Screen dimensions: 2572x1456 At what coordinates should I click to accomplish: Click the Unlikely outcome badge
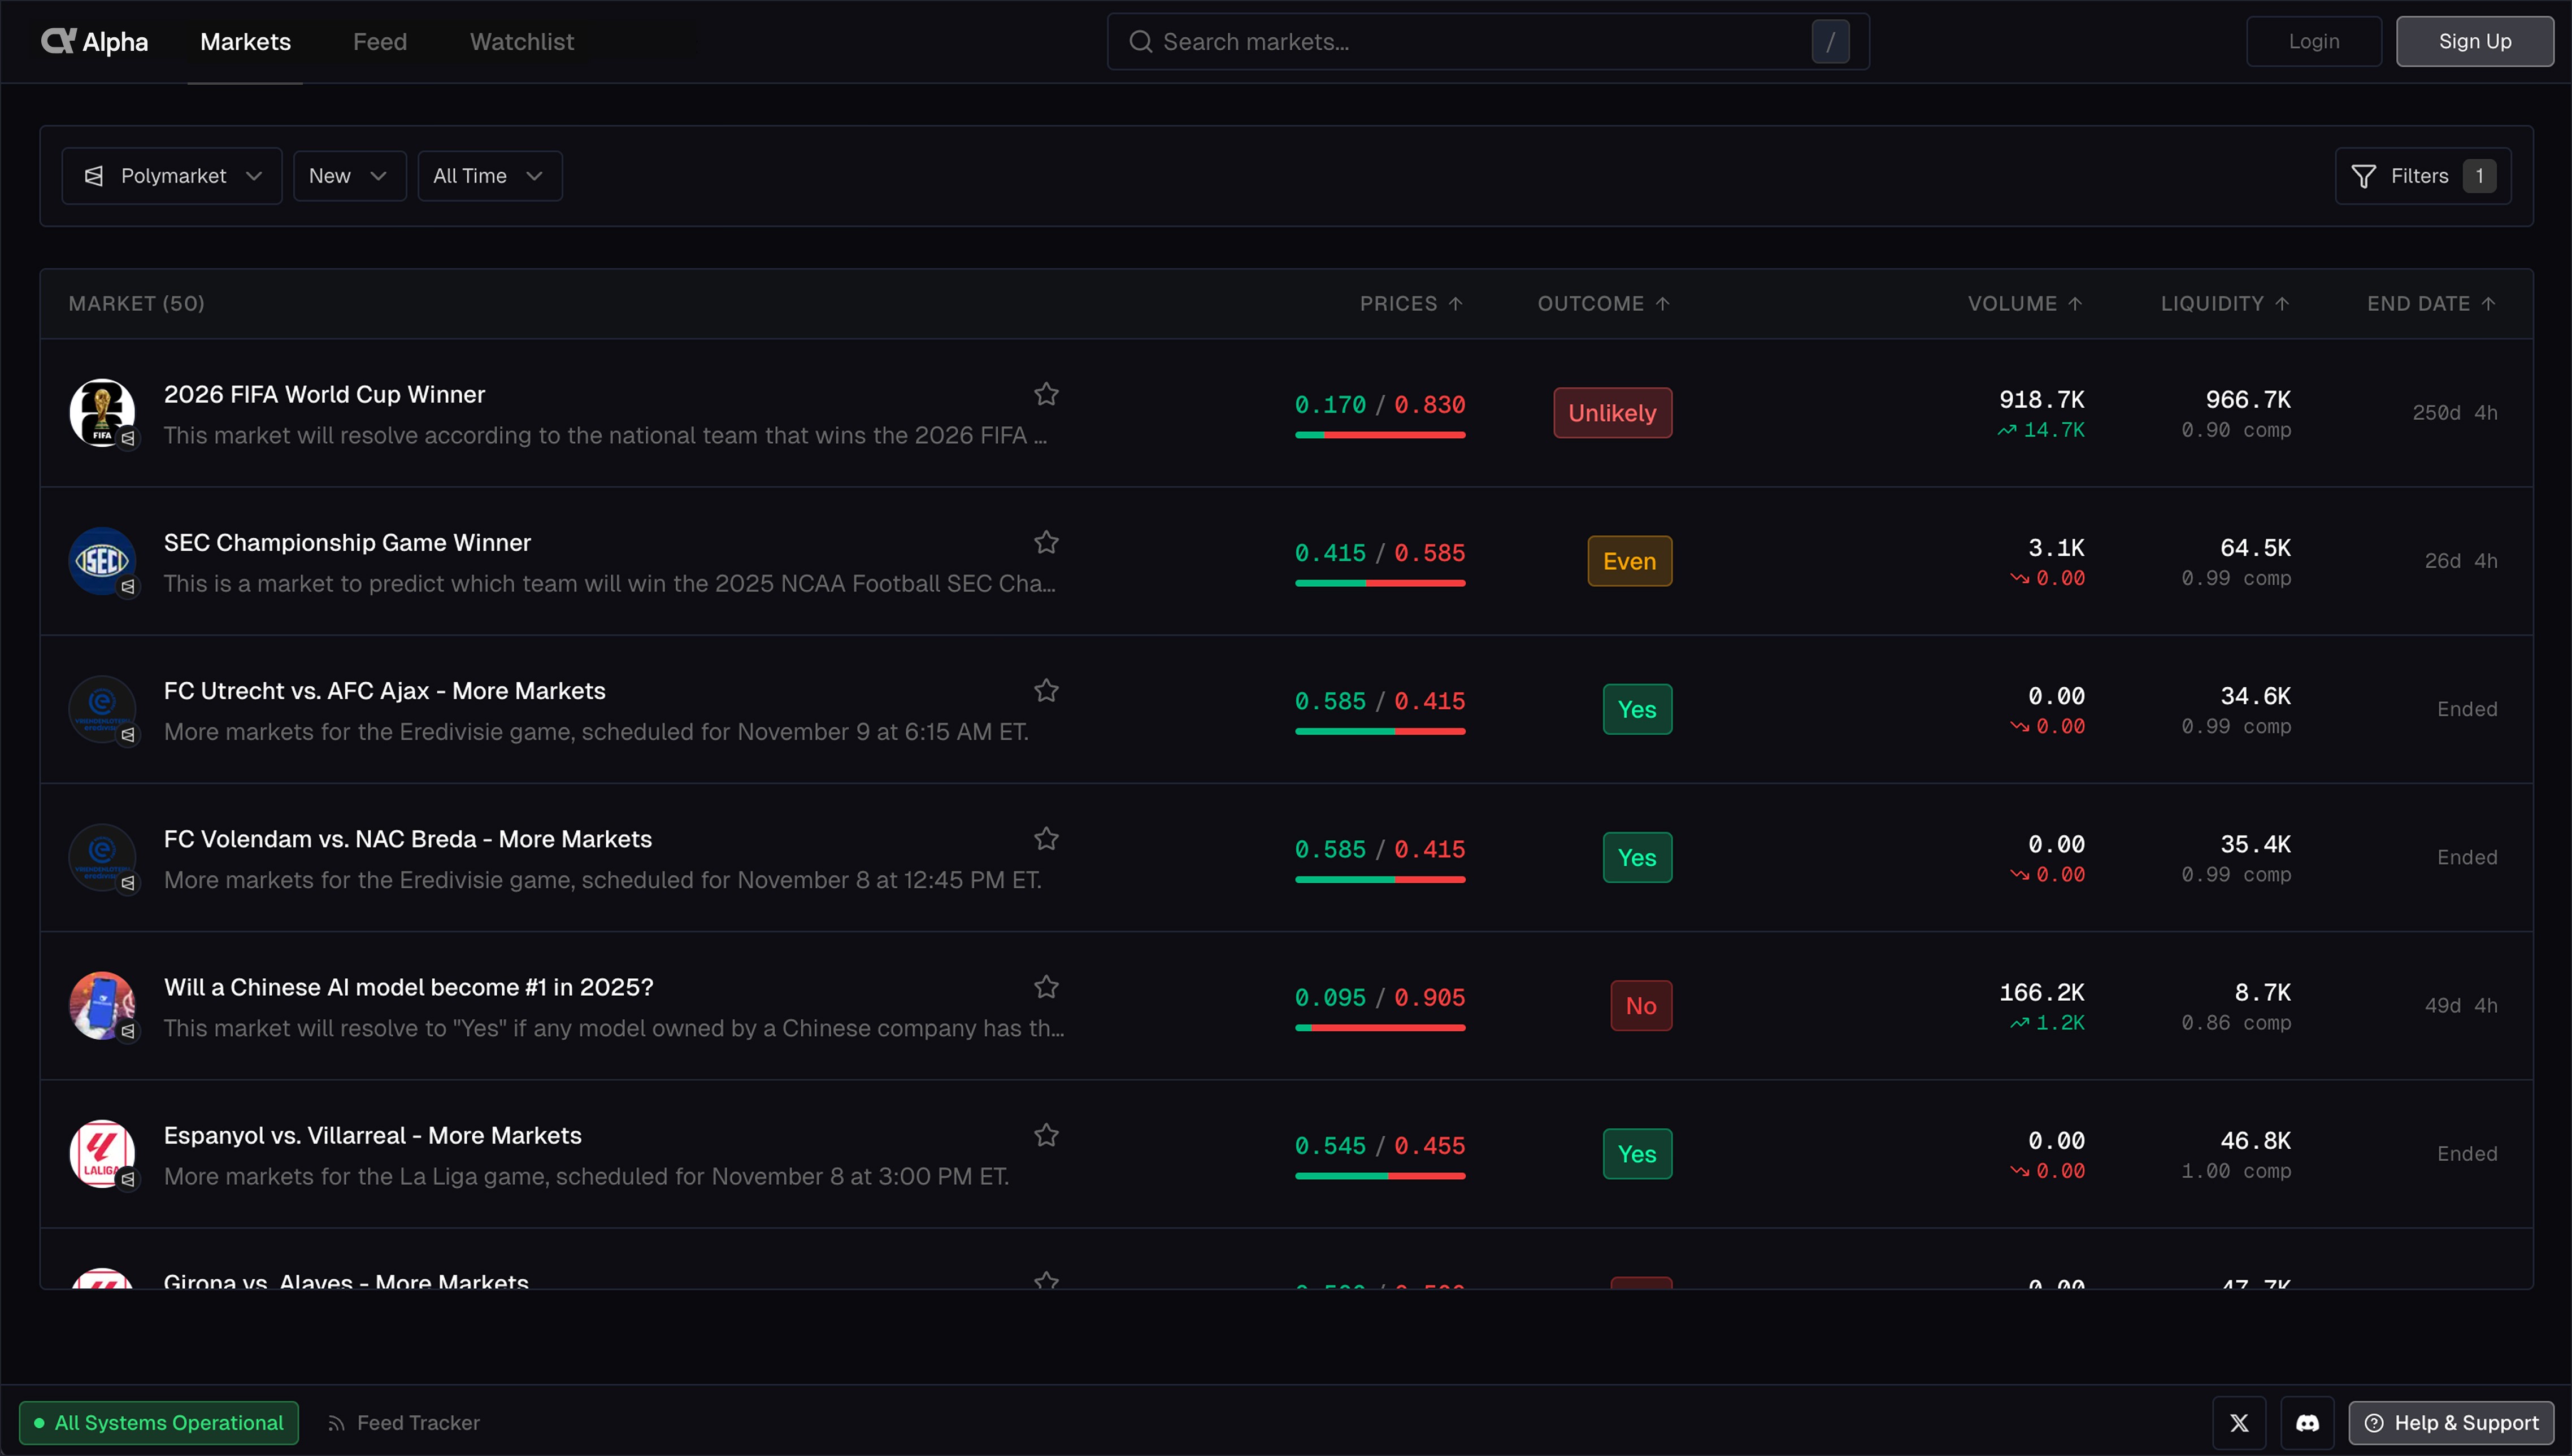[x=1611, y=413]
